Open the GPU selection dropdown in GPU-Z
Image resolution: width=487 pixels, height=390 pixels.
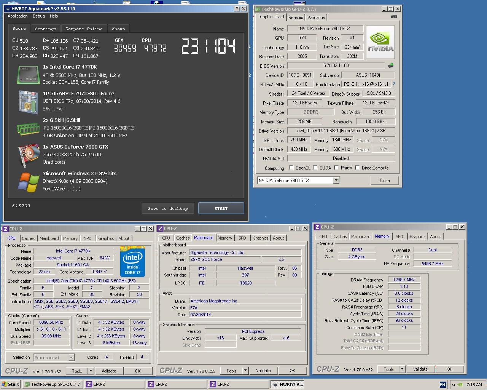coord(336,181)
